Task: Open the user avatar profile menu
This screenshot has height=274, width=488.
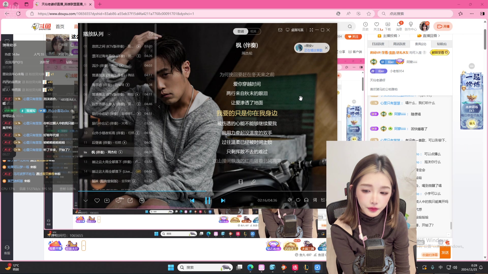Action: (424, 26)
